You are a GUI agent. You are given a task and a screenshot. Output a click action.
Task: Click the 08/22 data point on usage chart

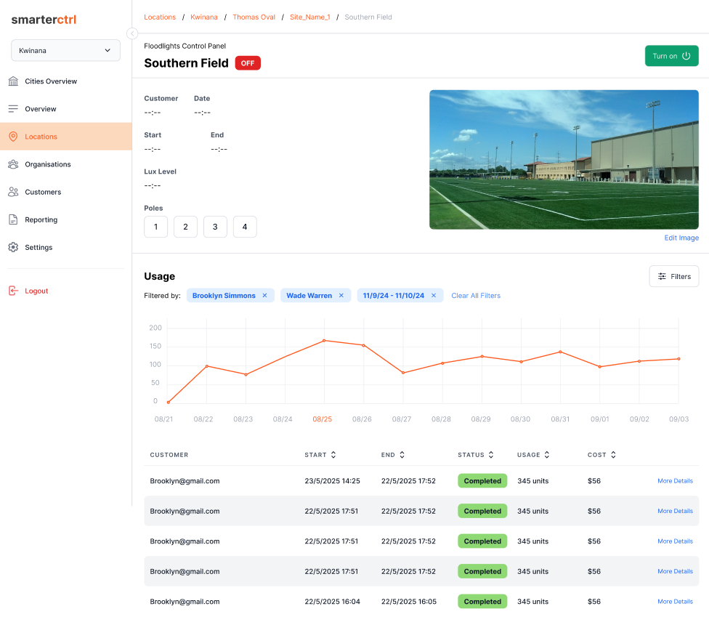tap(206, 366)
